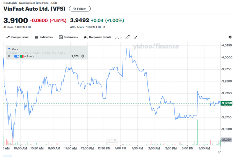Select the pencil drawing tool
The height and width of the screenshot is (157, 236).
tap(128, 37)
